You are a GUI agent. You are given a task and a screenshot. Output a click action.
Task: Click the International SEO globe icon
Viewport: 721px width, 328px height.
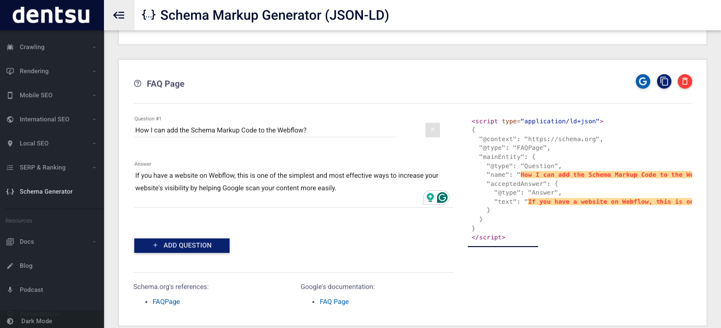[x=10, y=119]
